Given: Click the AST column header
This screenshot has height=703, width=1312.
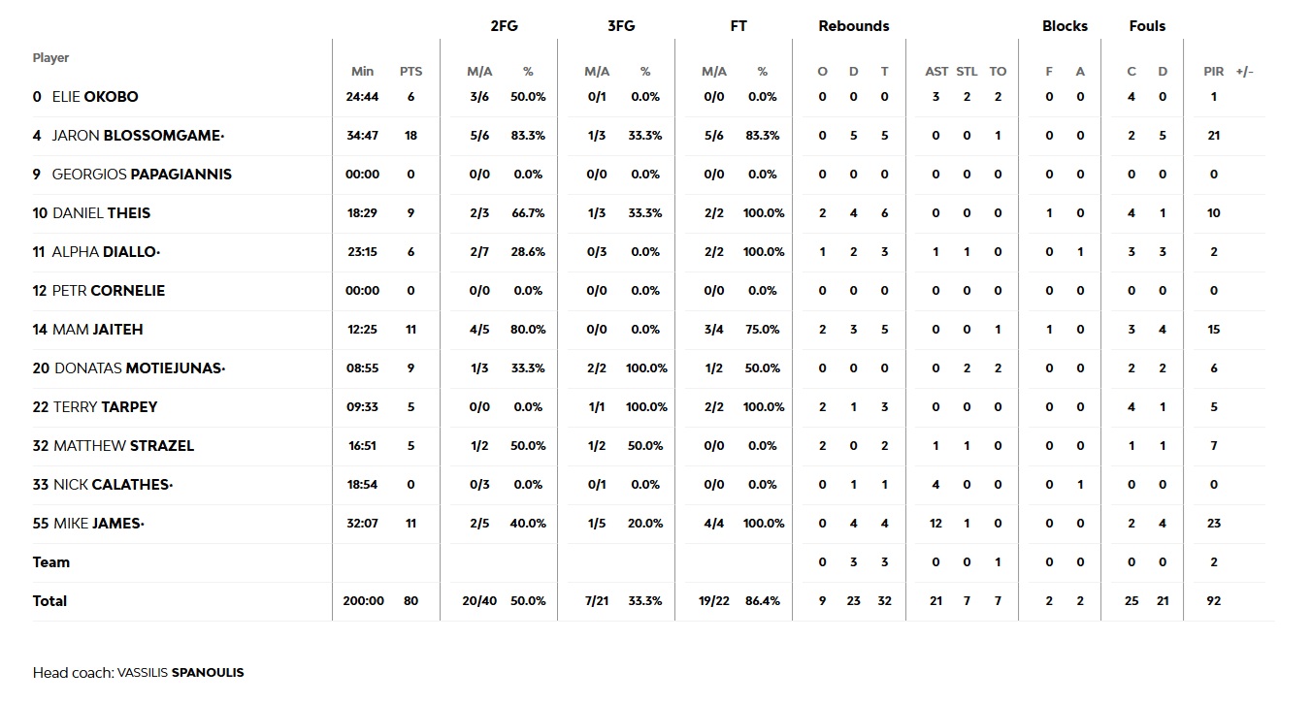Looking at the screenshot, I should 936,72.
